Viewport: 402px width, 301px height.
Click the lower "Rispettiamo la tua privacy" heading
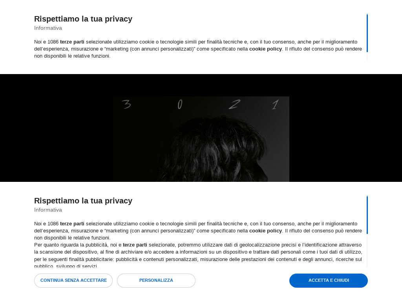83,201
